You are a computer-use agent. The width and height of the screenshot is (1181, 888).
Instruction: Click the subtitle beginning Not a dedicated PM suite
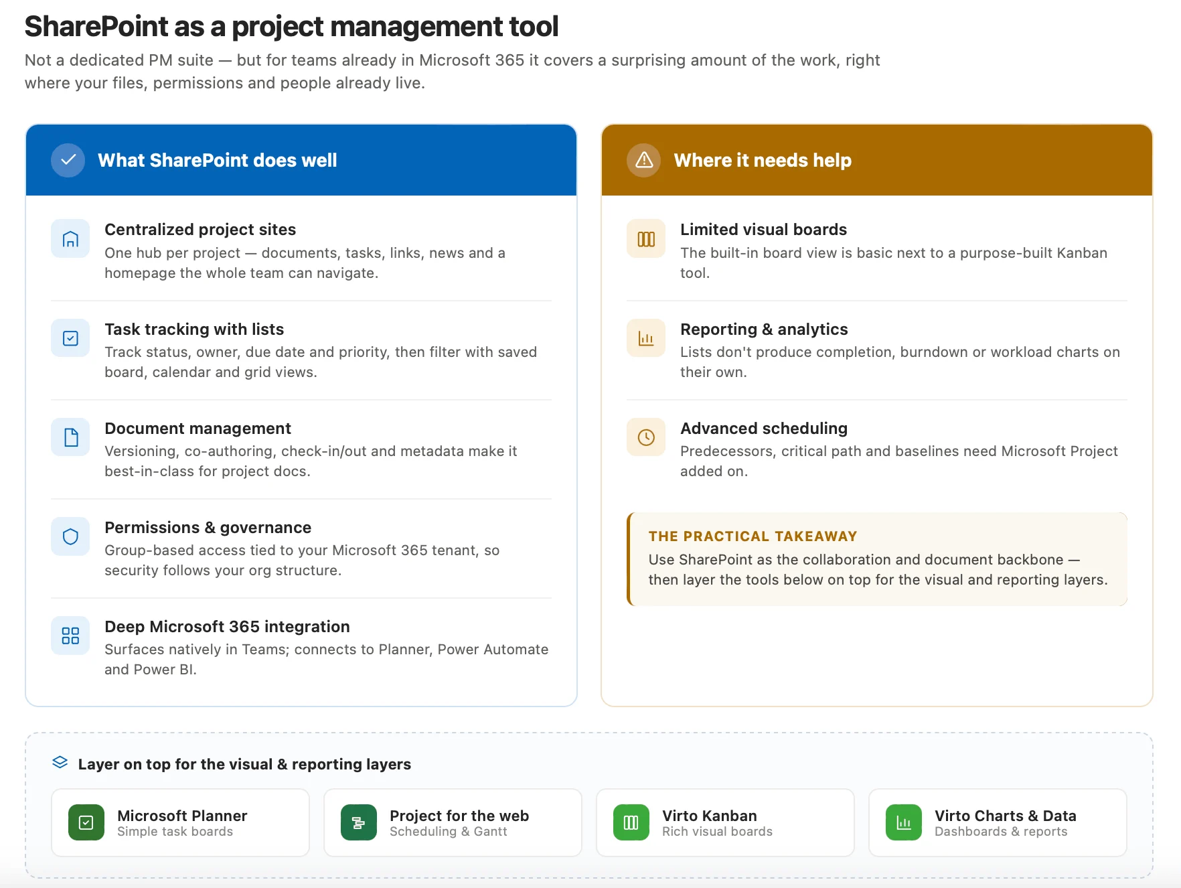click(x=452, y=72)
